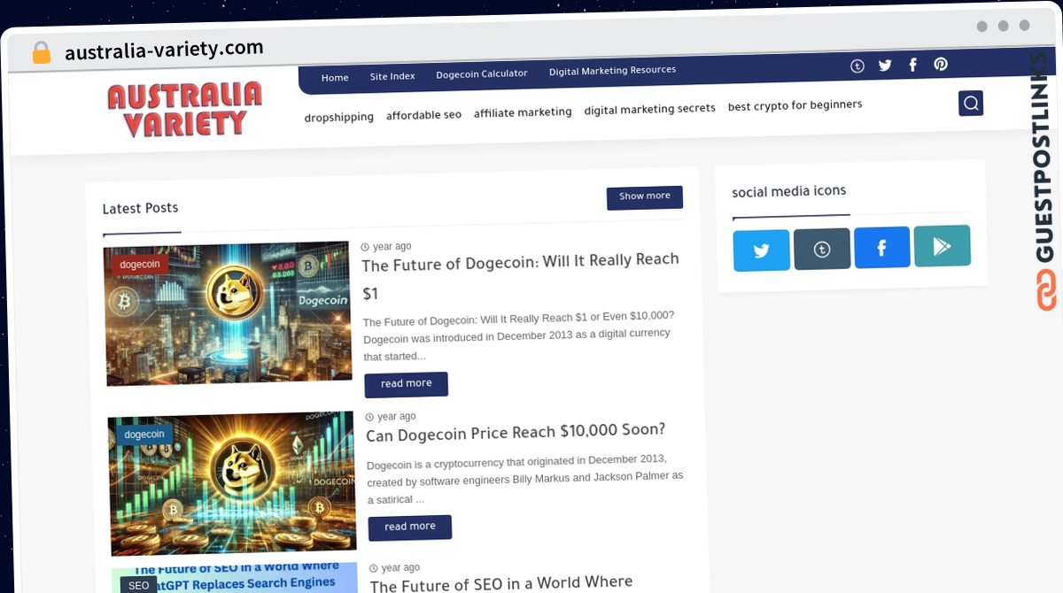Click the Future of SEO post thumbnail
The image size is (1063, 593).
pyautogui.click(x=235, y=577)
